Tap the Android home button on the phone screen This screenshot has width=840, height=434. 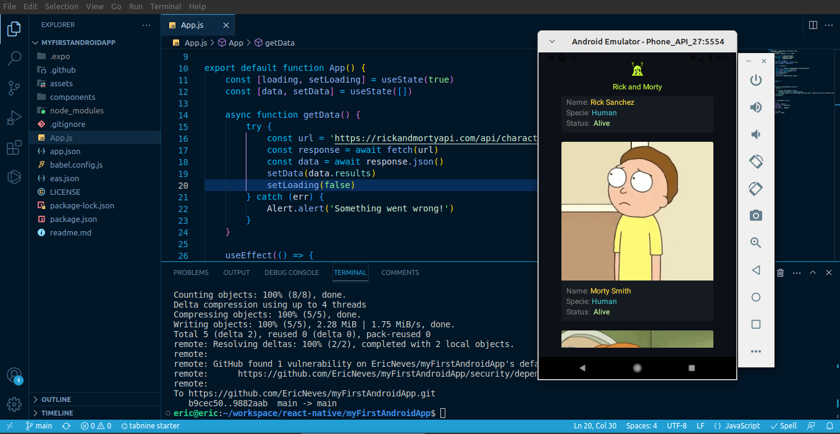[637, 368]
